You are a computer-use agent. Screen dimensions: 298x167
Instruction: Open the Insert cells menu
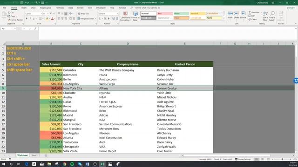(x=230, y=15)
